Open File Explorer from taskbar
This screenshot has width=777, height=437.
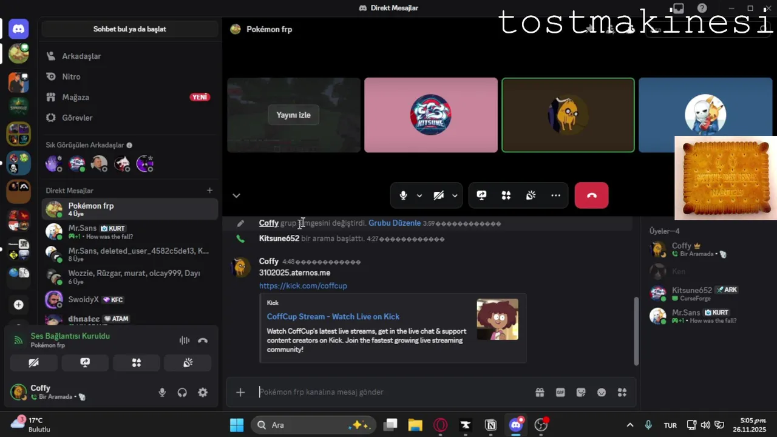(415, 425)
